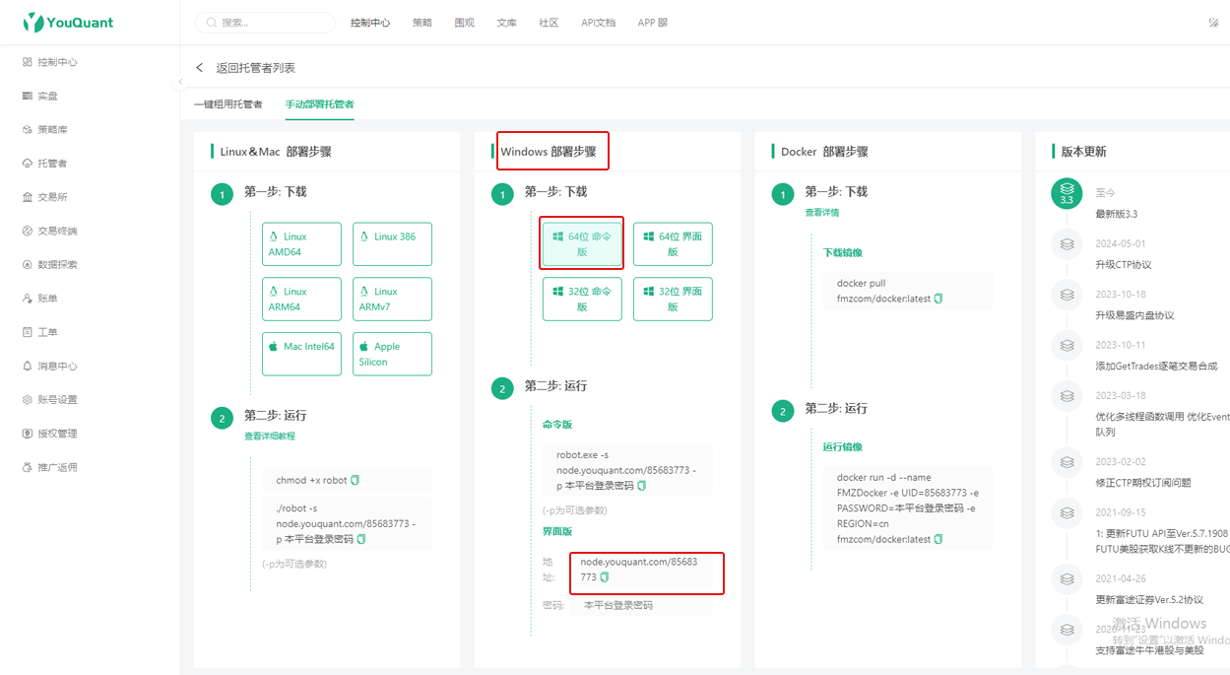Open 账号设置 in the left sidebar
The image size is (1230, 675).
click(x=49, y=399)
